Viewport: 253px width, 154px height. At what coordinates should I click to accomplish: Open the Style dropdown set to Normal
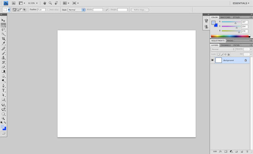point(76,10)
